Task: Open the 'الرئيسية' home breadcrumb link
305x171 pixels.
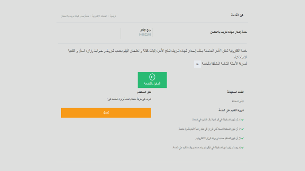Action: point(113,16)
